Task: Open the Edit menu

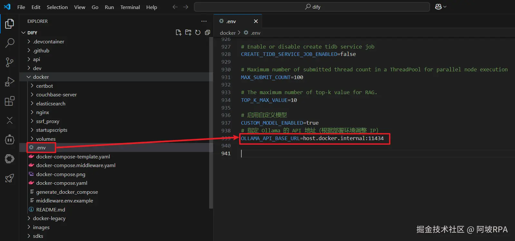Action: [x=36, y=7]
